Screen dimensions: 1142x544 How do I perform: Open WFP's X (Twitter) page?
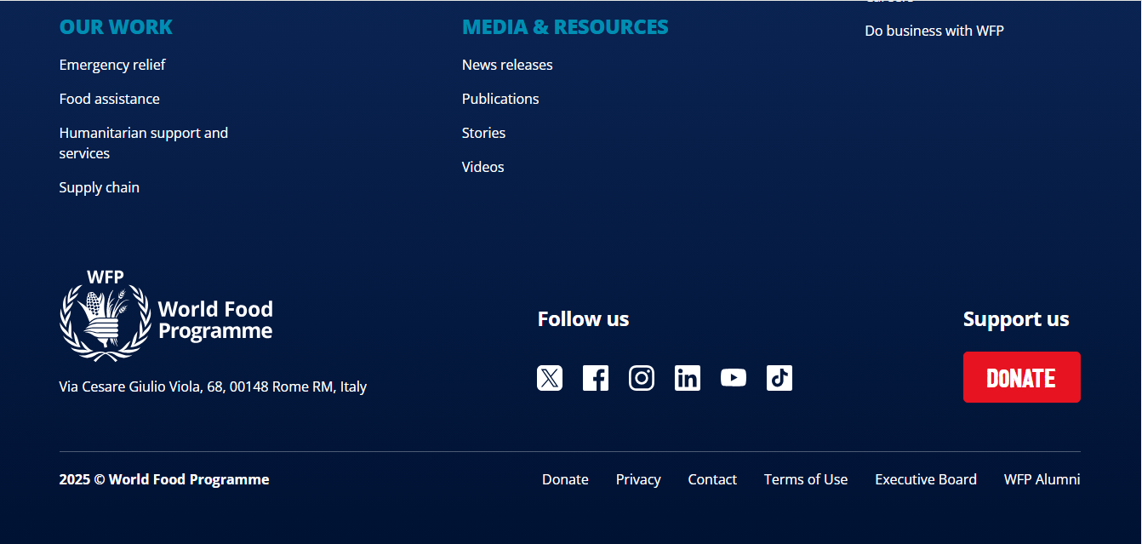tap(550, 377)
